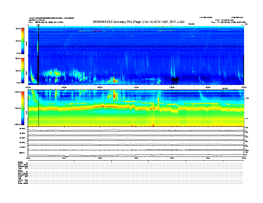
Task: Select the RAD2 color scale bar
Action: 23,41
